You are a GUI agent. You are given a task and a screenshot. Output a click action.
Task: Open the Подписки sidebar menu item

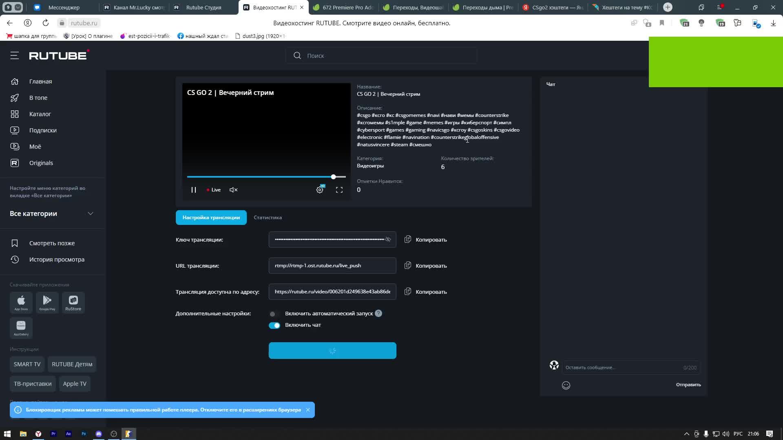[42, 130]
